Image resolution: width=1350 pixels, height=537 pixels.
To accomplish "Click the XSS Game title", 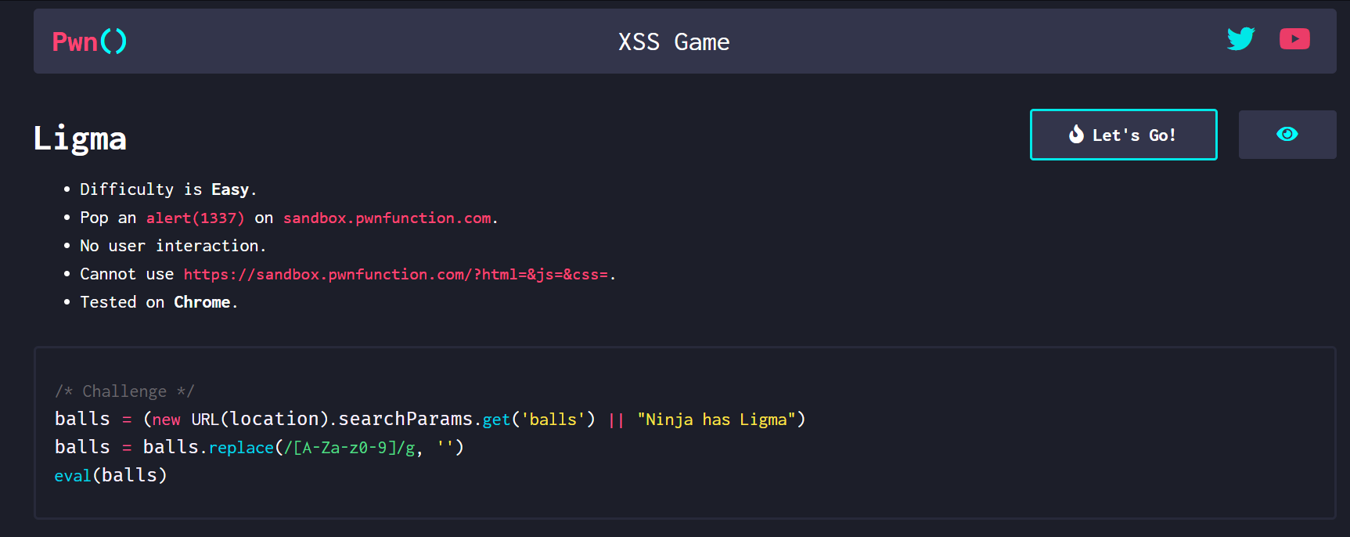I will (674, 42).
